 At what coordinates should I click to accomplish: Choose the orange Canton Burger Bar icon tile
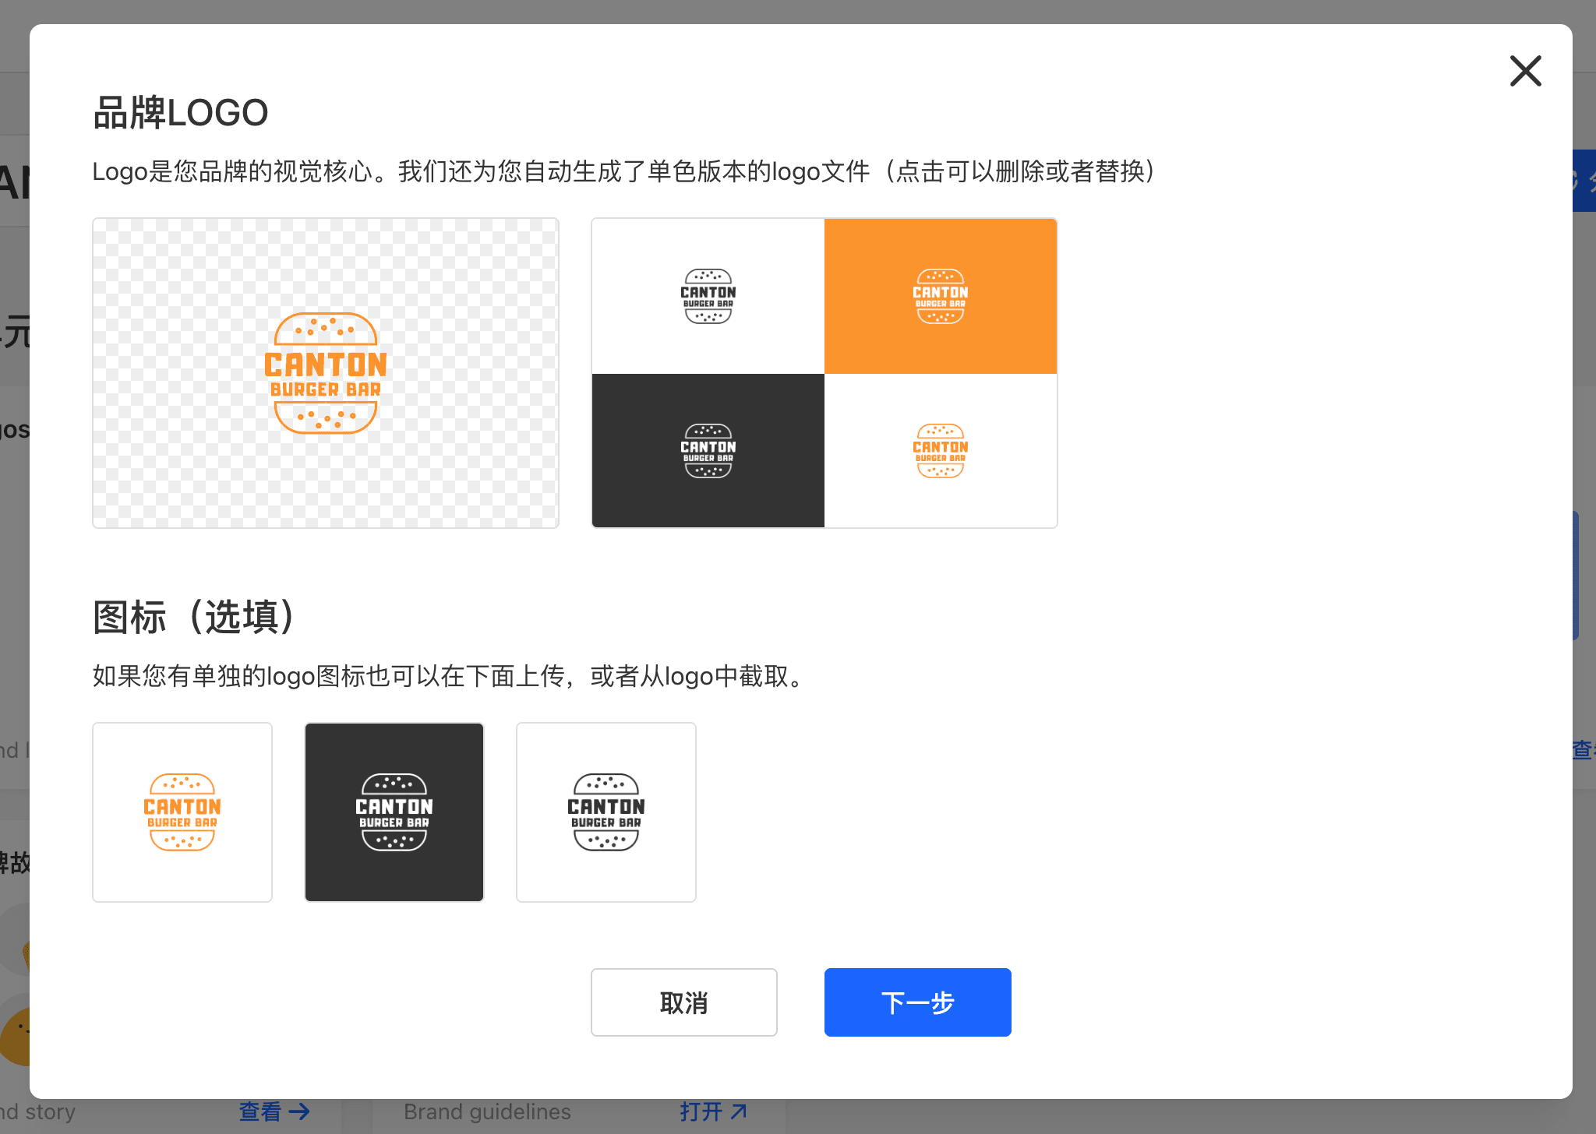point(182,812)
